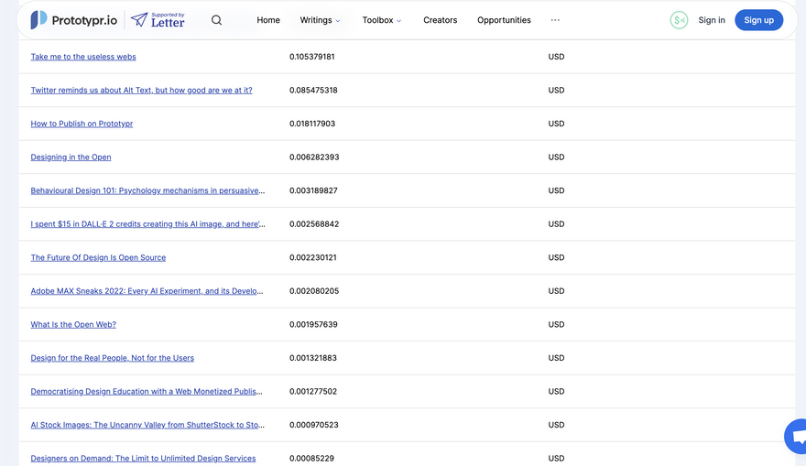Click the Prototypr.io logo
Image resolution: width=806 pixels, height=466 pixels.
pos(73,20)
